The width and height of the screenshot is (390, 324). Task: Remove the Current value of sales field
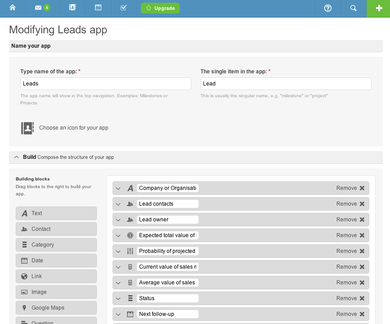click(350, 267)
